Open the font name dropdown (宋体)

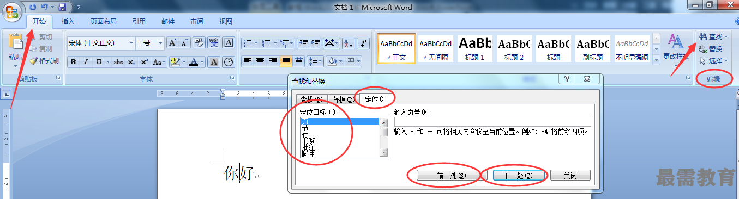[131, 43]
